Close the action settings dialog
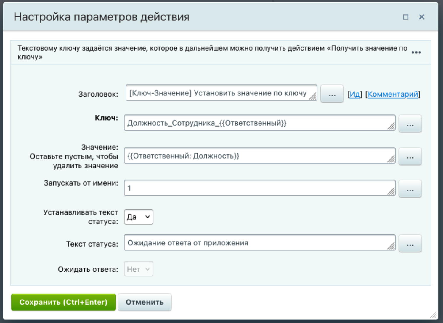Viewport: 443px width, 323px height. 422,17
